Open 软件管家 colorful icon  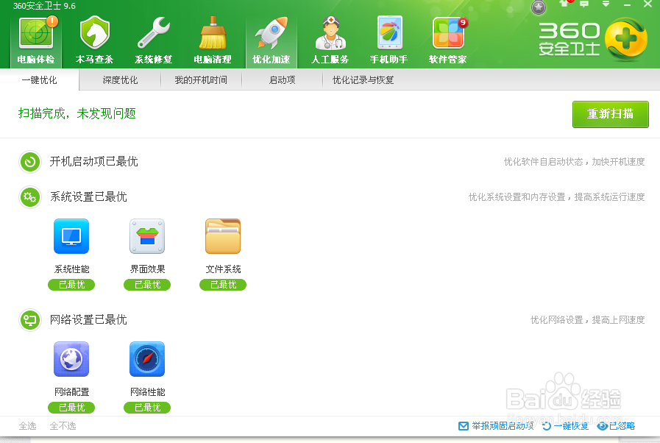449,32
